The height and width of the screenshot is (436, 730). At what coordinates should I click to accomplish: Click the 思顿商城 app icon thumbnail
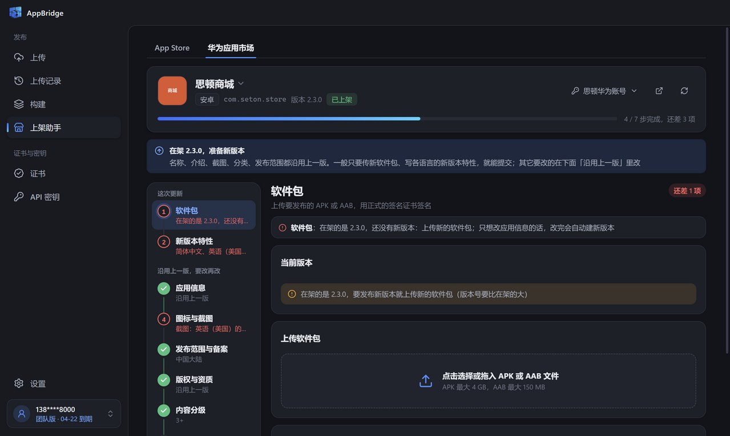pyautogui.click(x=172, y=91)
